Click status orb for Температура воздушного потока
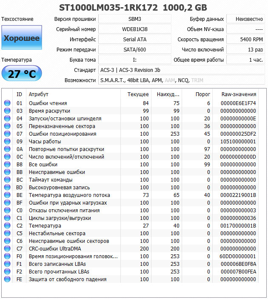Image resolution: width=268 pixels, height=299 pixels. click(x=7, y=195)
